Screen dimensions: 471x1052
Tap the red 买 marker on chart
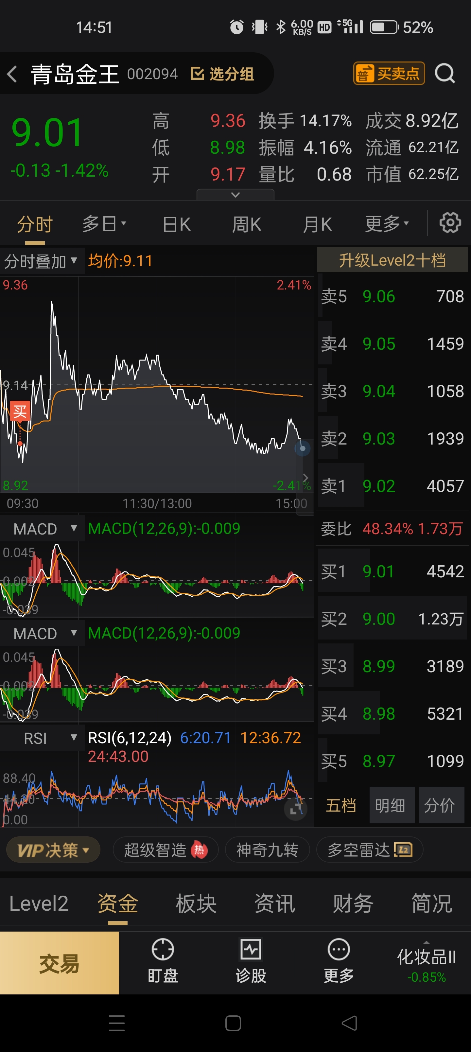pyautogui.click(x=20, y=411)
